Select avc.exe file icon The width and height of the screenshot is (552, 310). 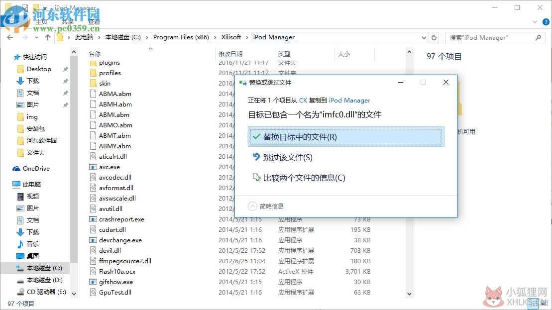coord(93,167)
